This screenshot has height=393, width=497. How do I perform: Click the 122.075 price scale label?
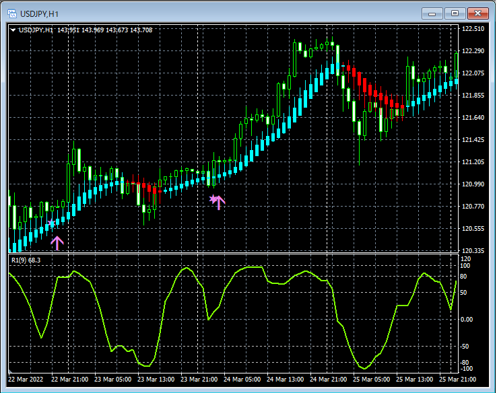tap(473, 73)
